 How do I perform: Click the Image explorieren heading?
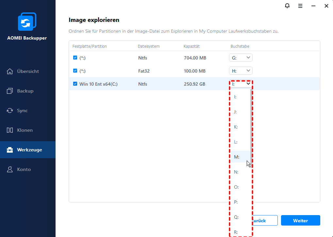[x=94, y=20]
